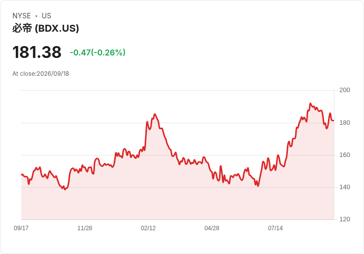This screenshot has width=364, height=254.
Task: Click the At close:2026/09/18 timestamp
Action: [x=41, y=74]
